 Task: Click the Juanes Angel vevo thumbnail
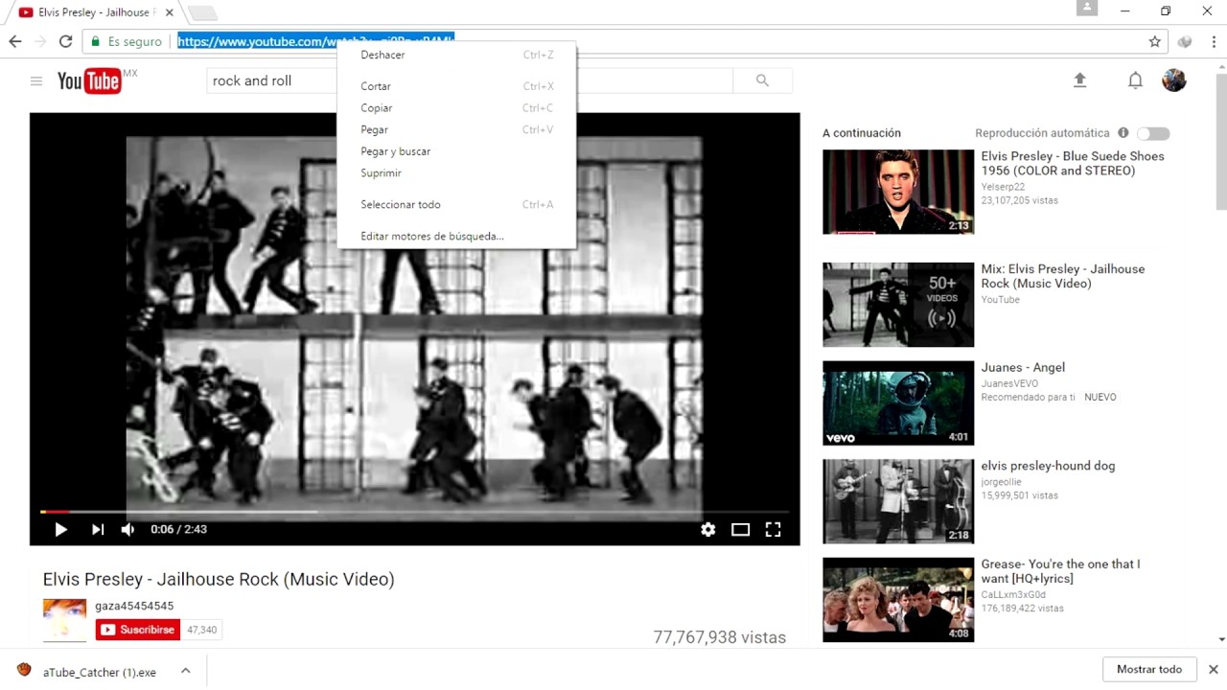[898, 403]
